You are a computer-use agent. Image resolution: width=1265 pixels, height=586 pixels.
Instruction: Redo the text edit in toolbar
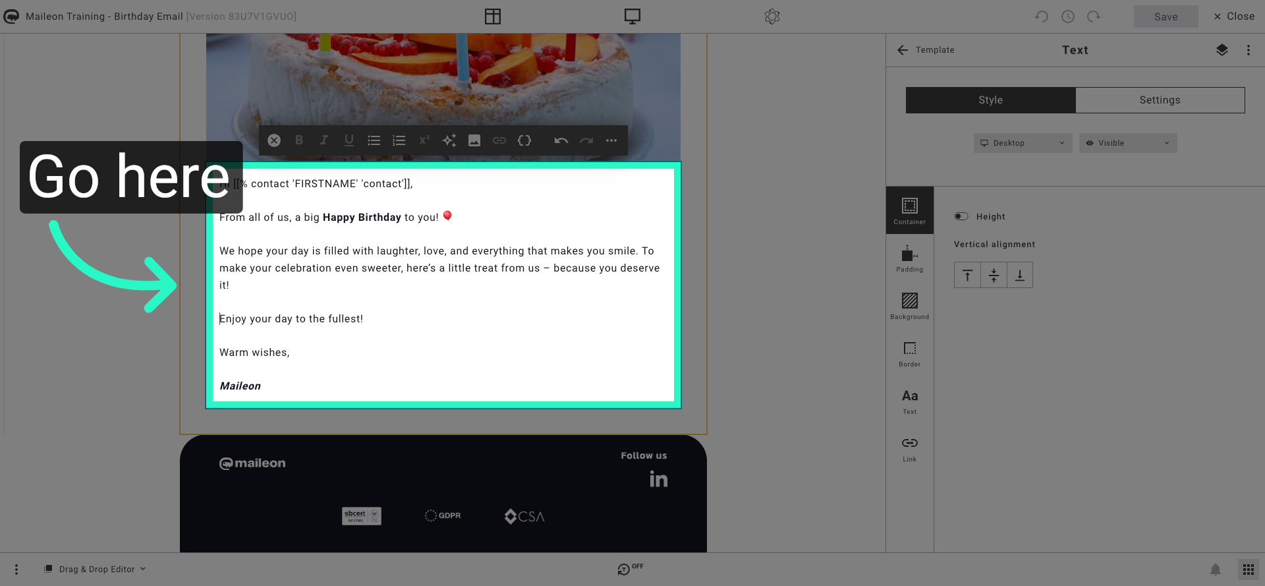pyautogui.click(x=586, y=140)
